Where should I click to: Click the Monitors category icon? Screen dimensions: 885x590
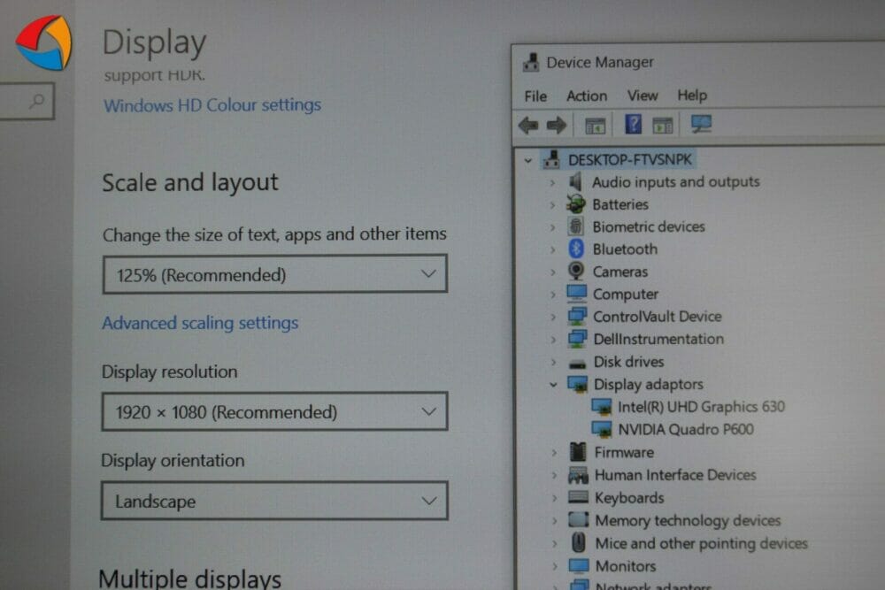click(579, 565)
